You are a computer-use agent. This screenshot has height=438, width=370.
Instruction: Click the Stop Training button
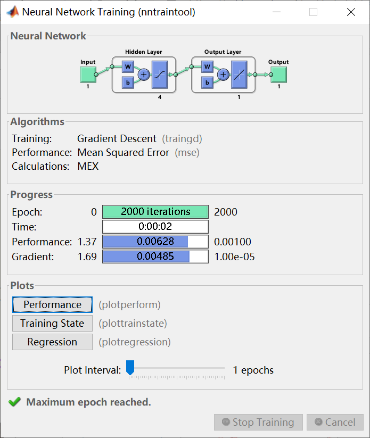[258, 422]
